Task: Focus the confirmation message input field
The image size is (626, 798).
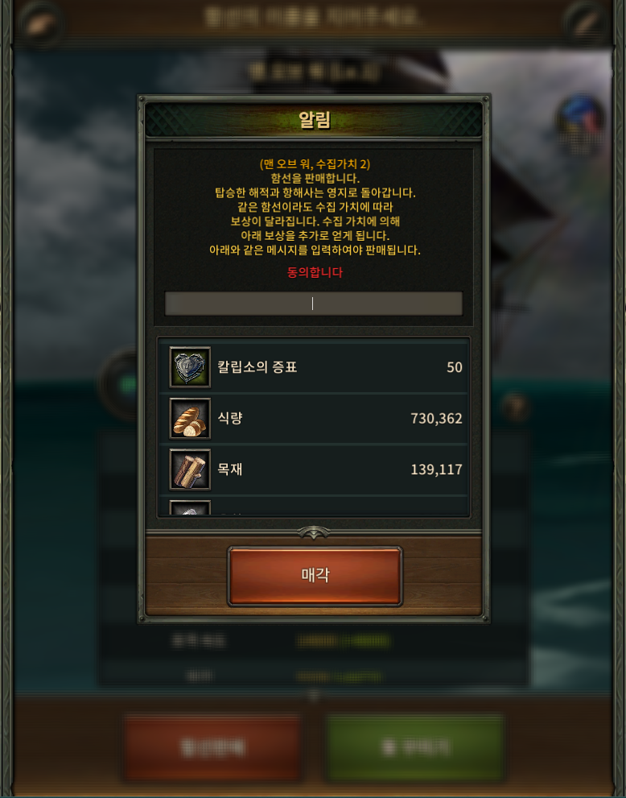Action: click(x=314, y=304)
